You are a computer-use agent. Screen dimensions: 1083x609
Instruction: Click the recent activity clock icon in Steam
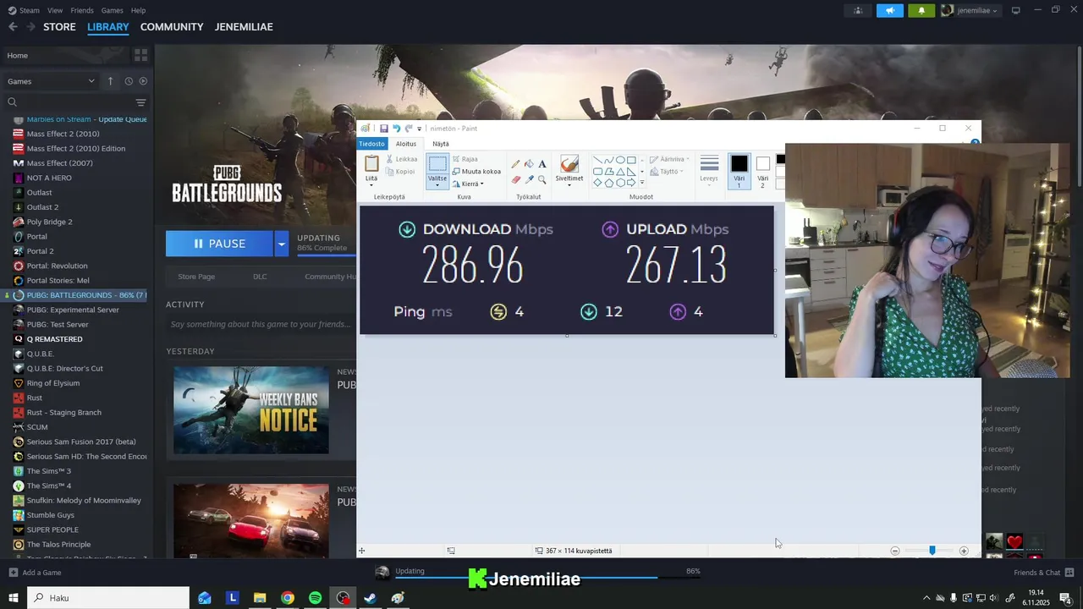129,81
